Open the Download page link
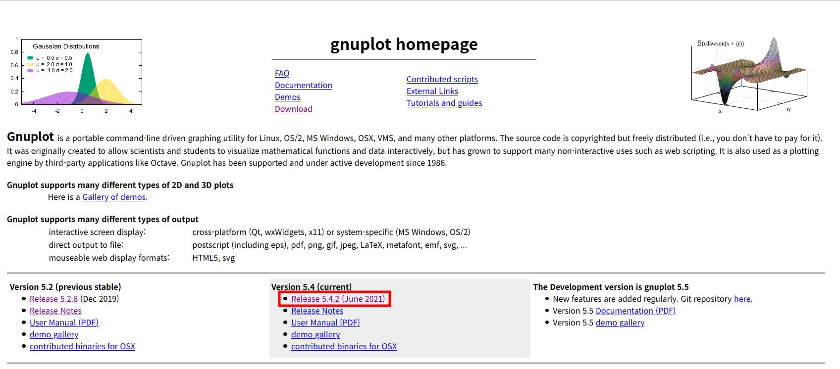The image size is (840, 369). 293,109
